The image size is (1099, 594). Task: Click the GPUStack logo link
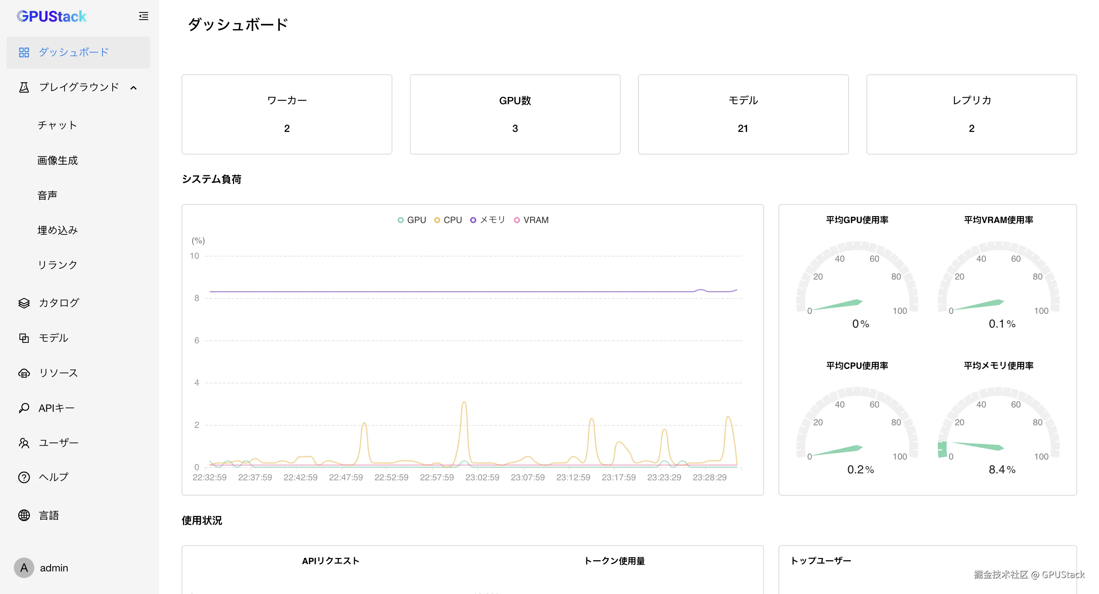[52, 16]
